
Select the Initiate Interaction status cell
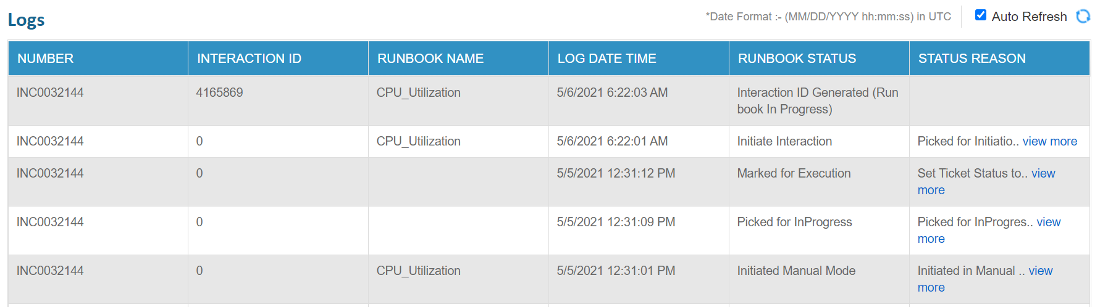point(784,141)
